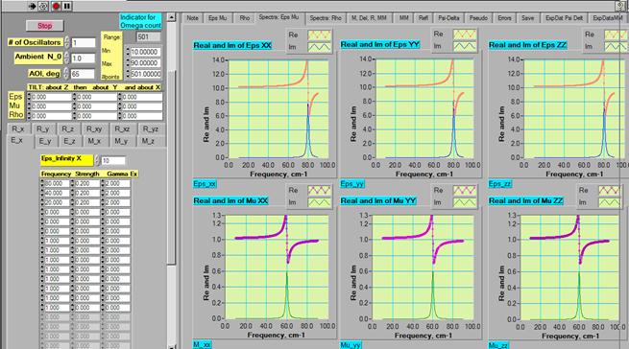
Task: Select the R_yz oscillator tab
Action: pos(151,129)
